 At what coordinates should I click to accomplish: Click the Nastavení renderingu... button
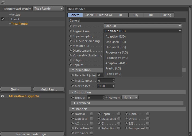click(x=32, y=134)
